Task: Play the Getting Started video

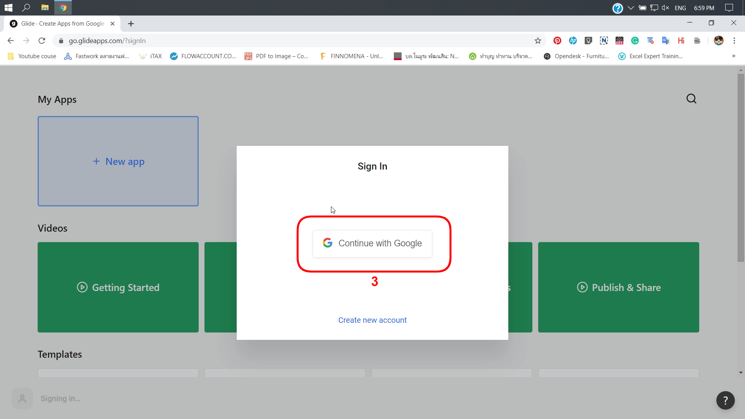Action: pos(118,287)
